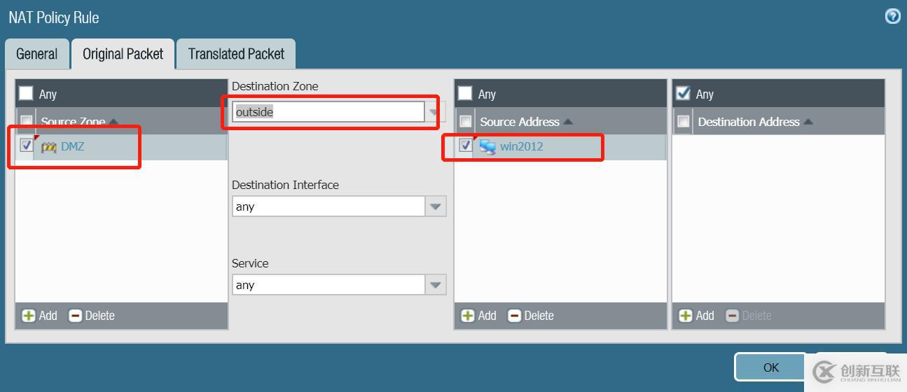Toggle the Any checkbox above Source Zone
This screenshot has width=907, height=392.
tap(26, 93)
